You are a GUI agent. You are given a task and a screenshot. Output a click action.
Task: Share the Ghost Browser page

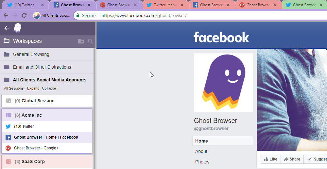click(x=292, y=159)
